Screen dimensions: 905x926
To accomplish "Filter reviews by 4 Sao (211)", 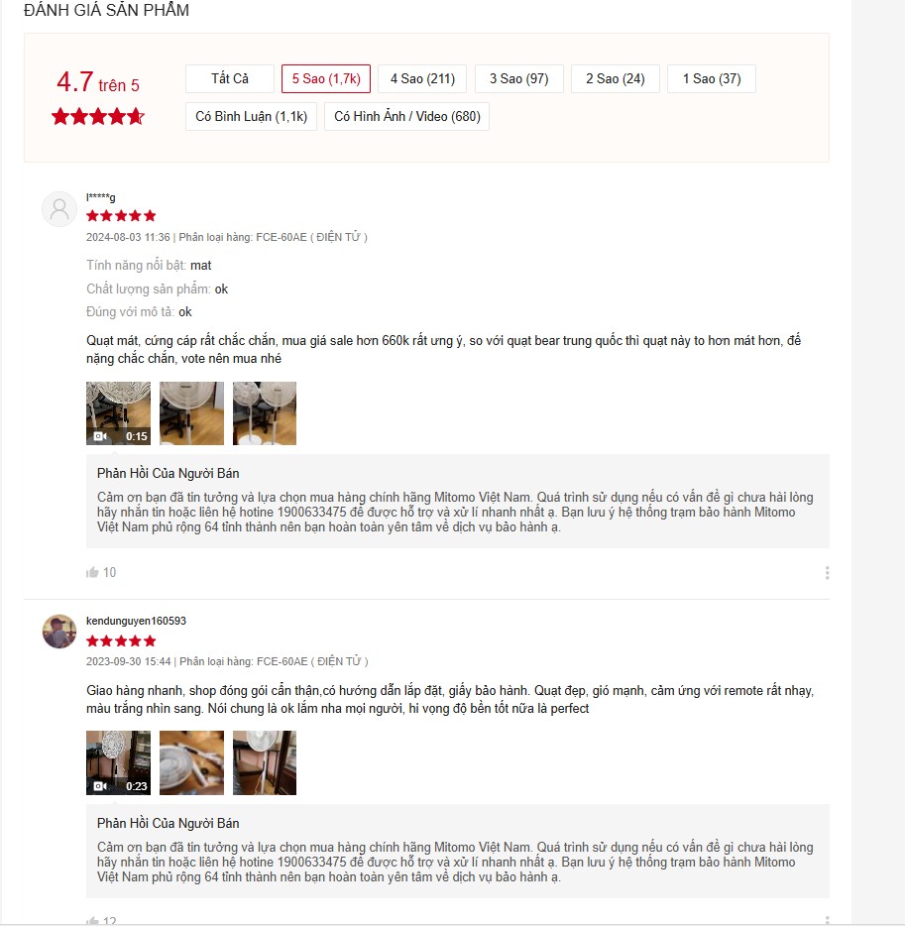I will point(422,78).
